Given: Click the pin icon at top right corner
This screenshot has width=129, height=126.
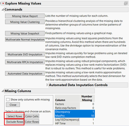Looking at the screenshot, I should tap(126, 4).
